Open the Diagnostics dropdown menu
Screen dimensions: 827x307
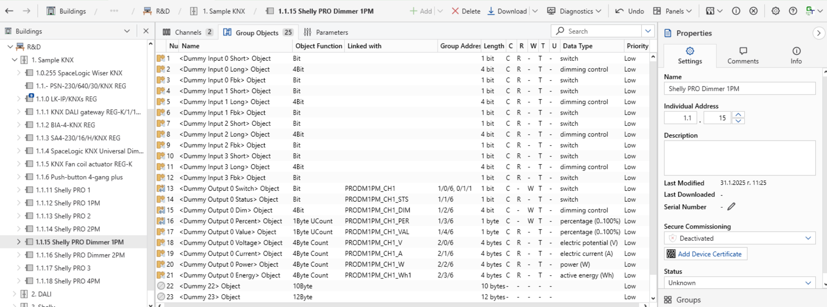click(x=574, y=11)
